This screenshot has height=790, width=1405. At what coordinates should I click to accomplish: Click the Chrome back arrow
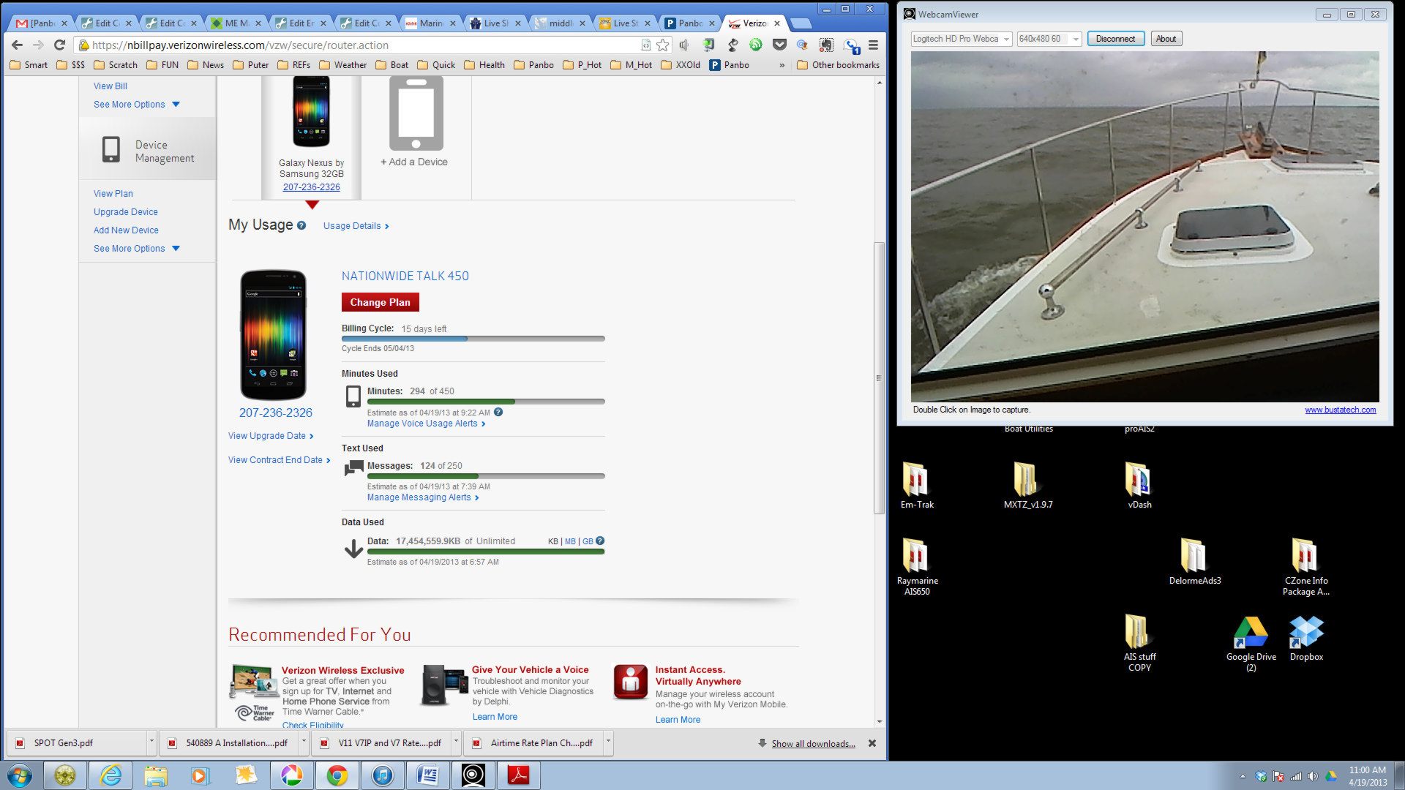(17, 45)
